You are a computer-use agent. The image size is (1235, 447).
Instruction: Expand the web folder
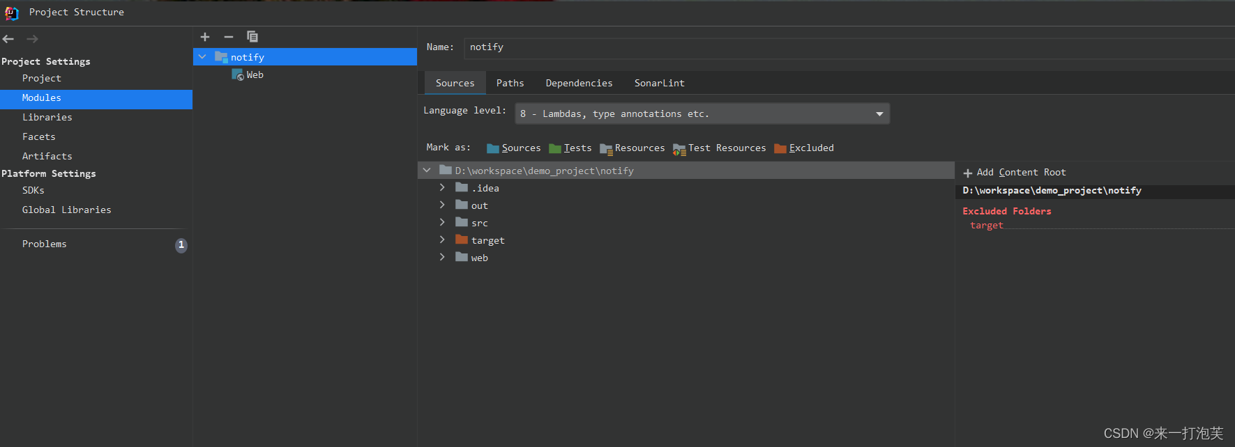pos(442,257)
